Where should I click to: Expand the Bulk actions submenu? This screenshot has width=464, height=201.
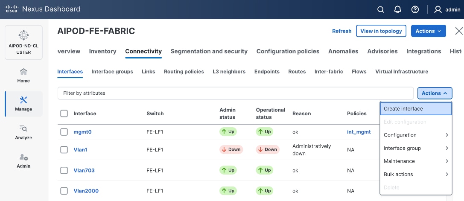point(416,175)
